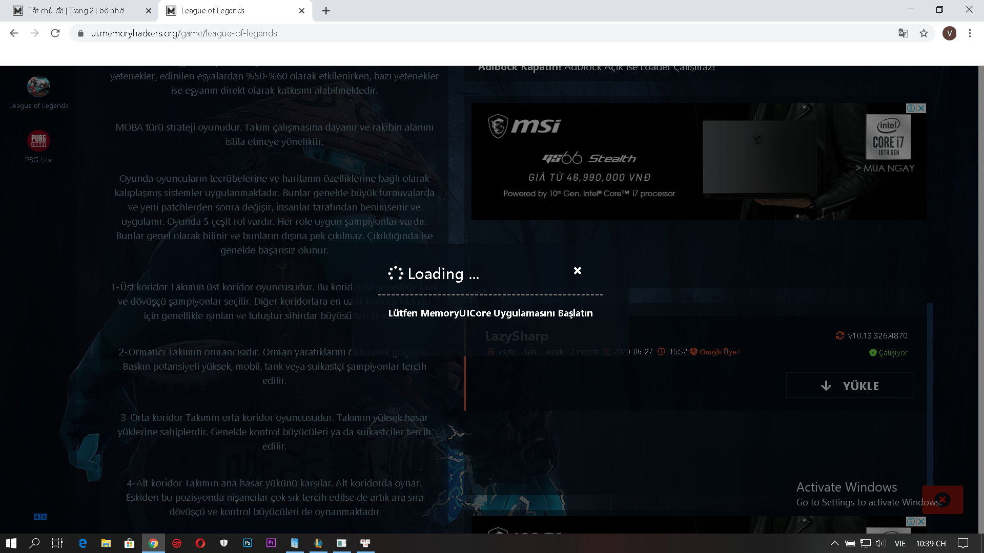
Task: Open ad info icon on bottom ad
Action: (911, 521)
